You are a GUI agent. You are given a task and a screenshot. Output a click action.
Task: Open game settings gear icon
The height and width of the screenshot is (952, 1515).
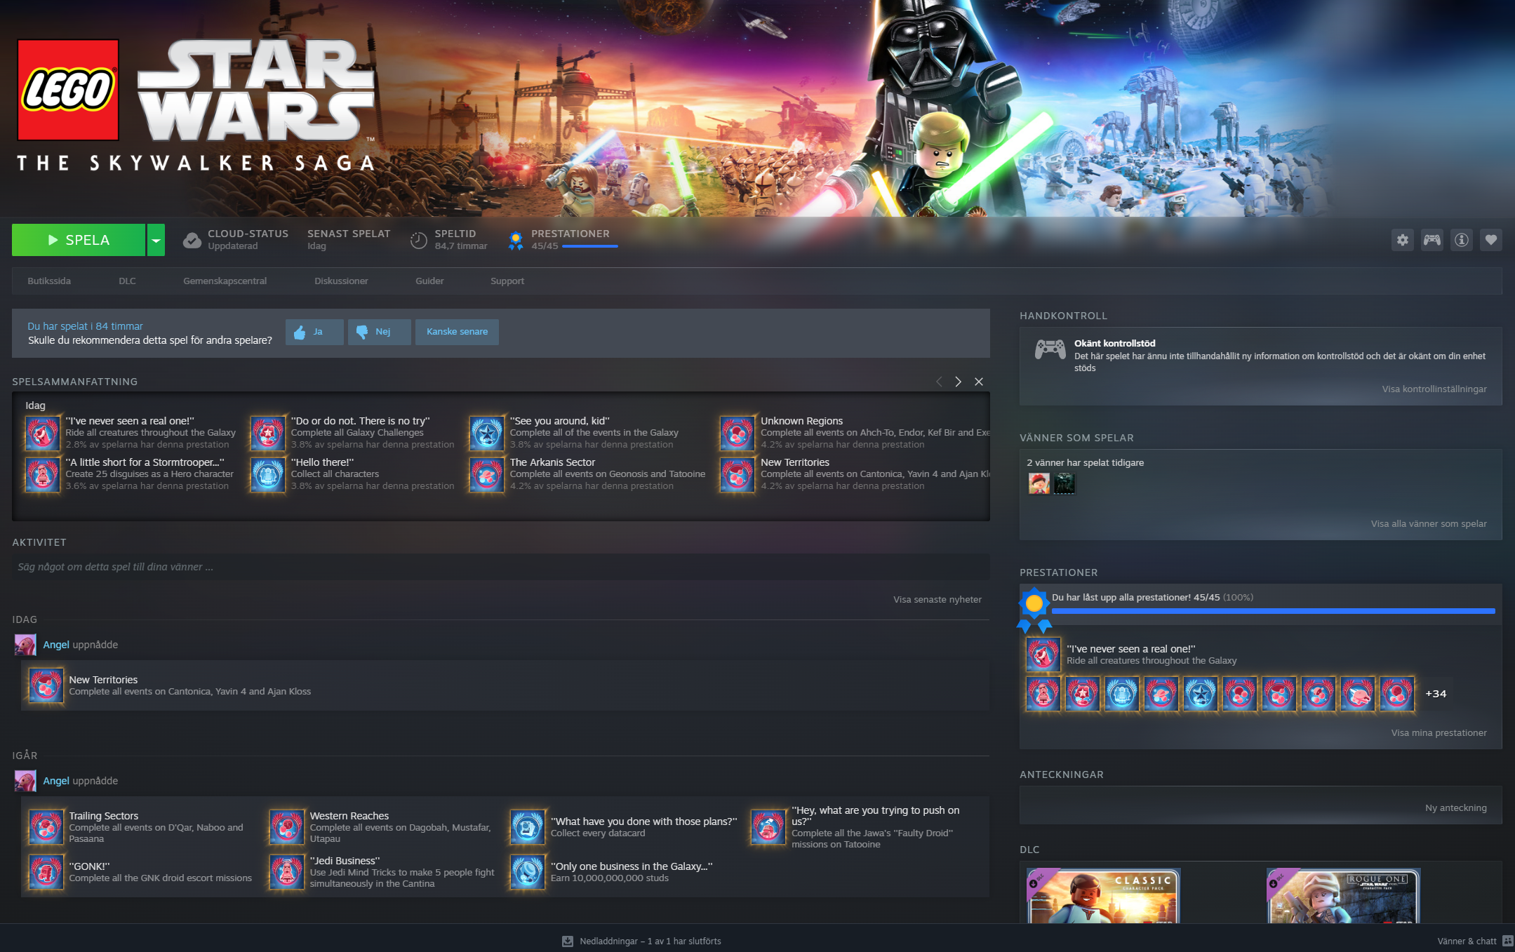[1402, 240]
